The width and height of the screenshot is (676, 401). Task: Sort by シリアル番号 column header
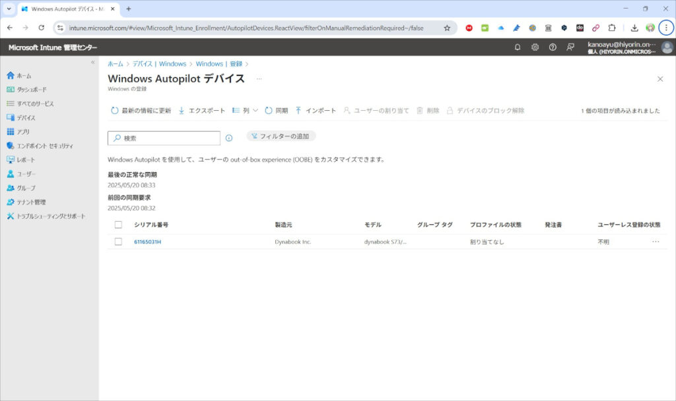151,225
